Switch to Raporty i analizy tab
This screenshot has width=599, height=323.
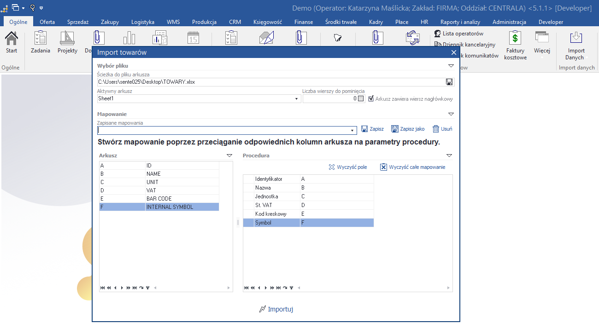(460, 22)
